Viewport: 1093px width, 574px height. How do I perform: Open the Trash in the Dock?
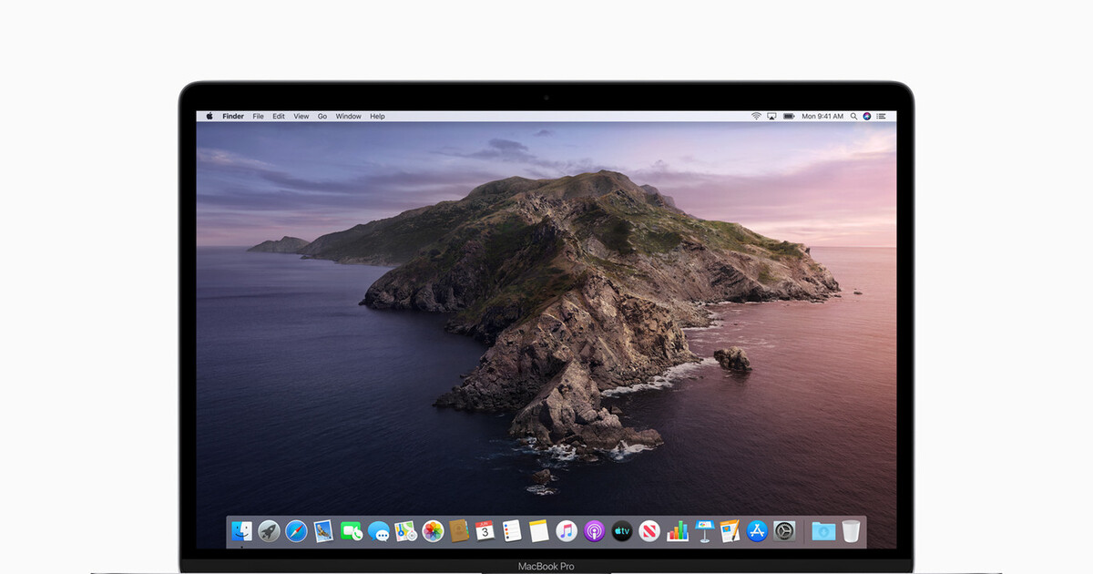point(851,531)
